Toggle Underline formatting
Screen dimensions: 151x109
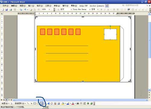tap(108, 9)
